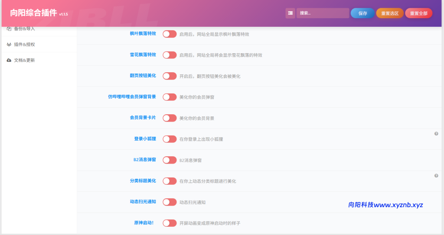Toggle the B2消息弹窗 switch
Image resolution: width=444 pixels, height=235 pixels.
click(170, 160)
